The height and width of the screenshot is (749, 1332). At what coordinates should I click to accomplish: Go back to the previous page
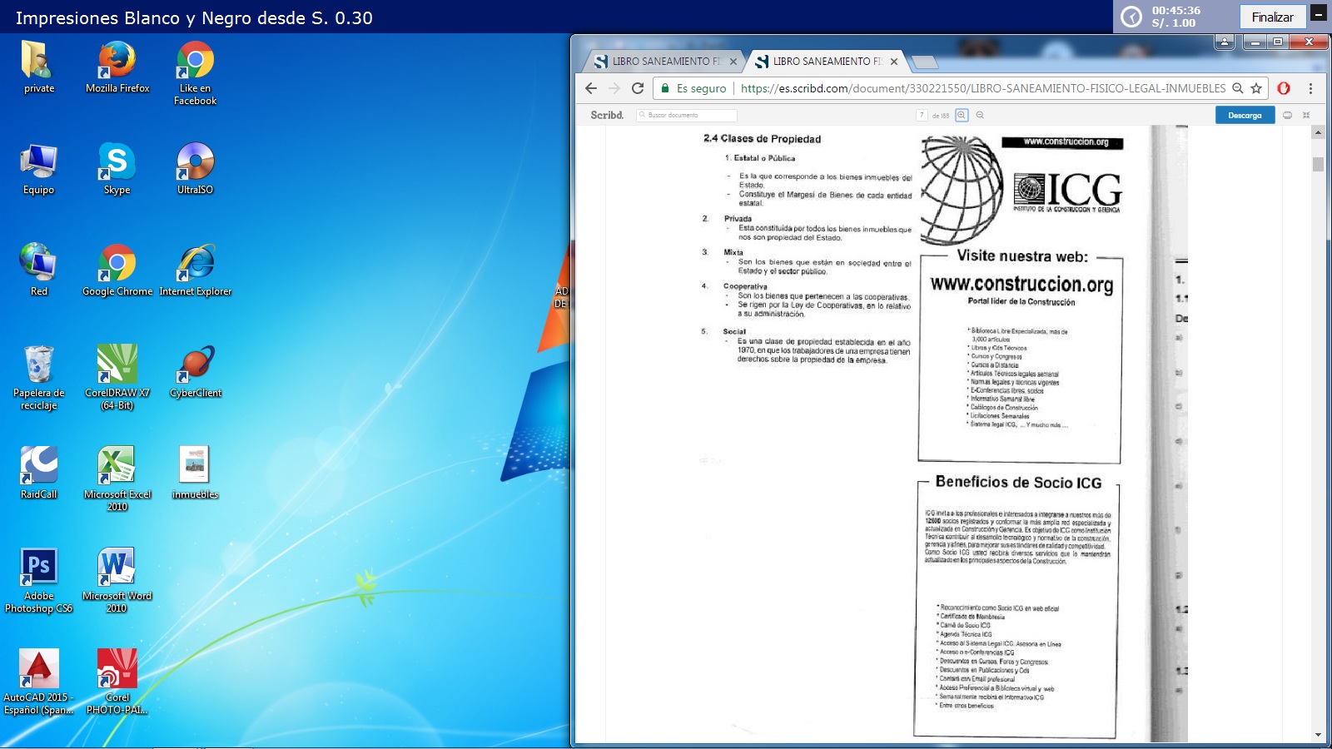tap(591, 88)
